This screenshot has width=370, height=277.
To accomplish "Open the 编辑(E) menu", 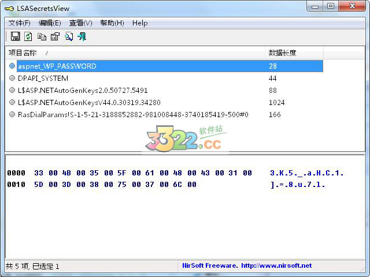I will click(x=50, y=23).
